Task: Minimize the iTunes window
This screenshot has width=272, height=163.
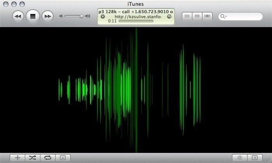Action: click(x=14, y=4)
